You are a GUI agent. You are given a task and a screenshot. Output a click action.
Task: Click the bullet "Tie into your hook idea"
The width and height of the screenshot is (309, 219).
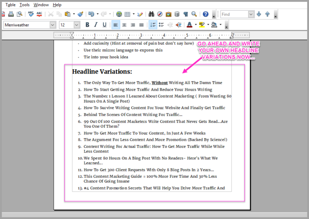[106, 57]
